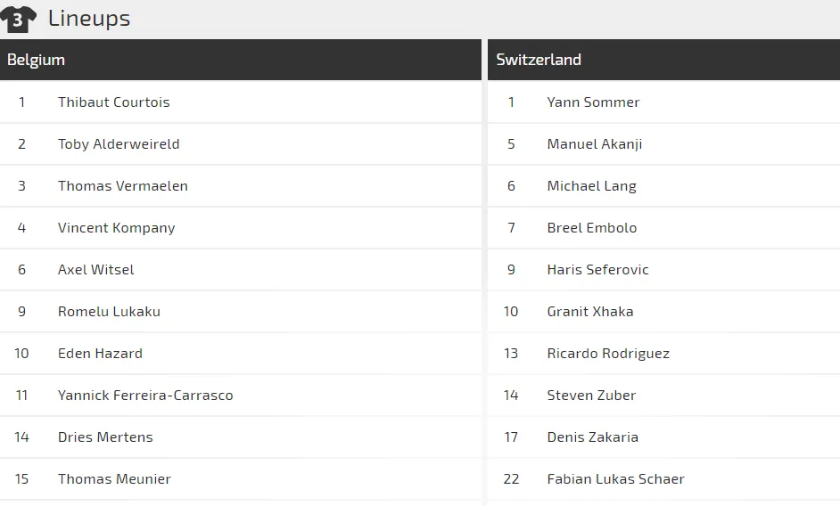Viewport: 840px width, 506px height.
Task: Click on Granit Xhaka's entry
Action: (590, 311)
